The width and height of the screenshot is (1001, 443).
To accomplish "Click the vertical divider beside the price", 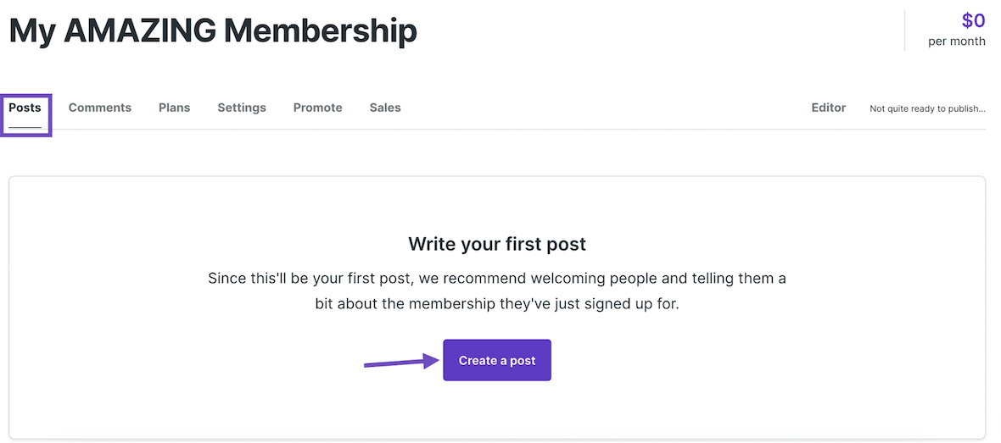I will pos(905,30).
